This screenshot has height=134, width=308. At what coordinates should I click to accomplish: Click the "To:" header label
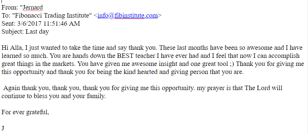click(x=6, y=15)
